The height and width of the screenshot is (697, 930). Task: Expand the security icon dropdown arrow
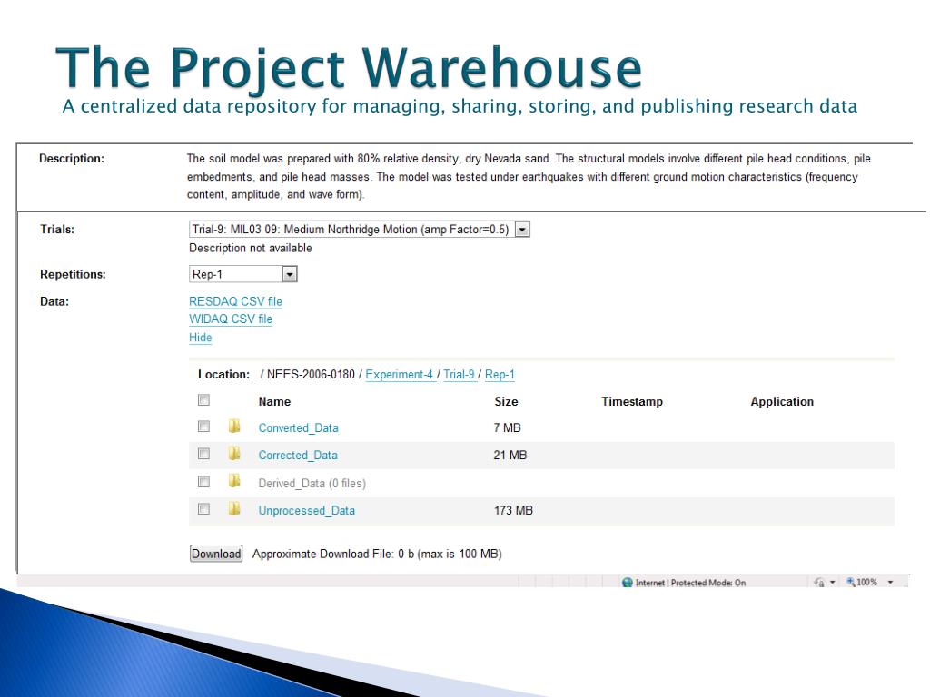[x=832, y=583]
